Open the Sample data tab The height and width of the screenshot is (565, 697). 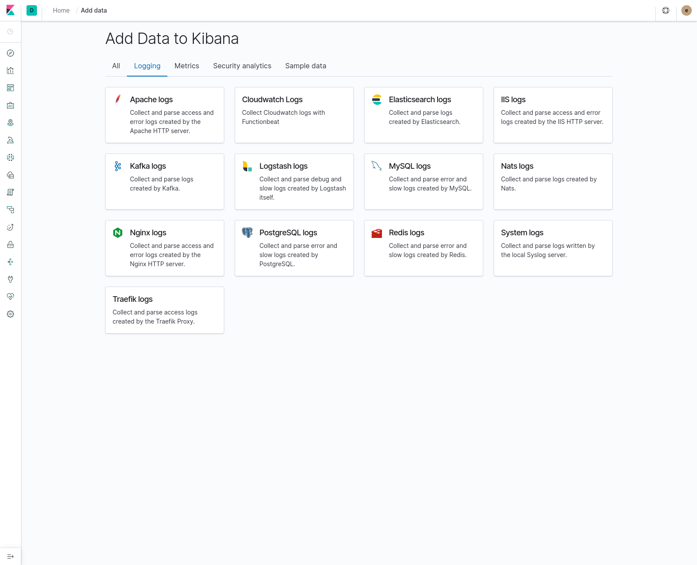click(305, 66)
